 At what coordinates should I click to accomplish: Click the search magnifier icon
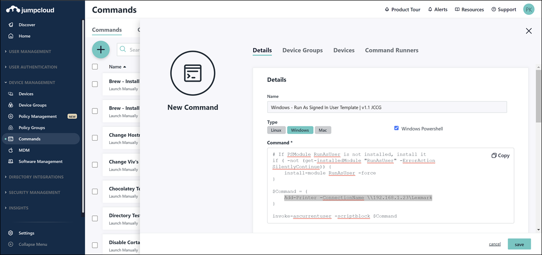click(x=123, y=50)
